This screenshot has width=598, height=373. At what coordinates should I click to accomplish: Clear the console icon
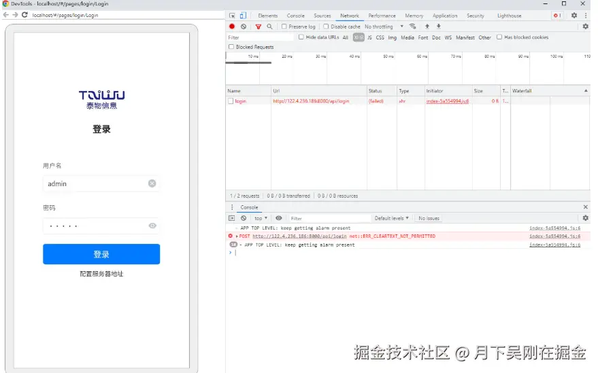(x=244, y=218)
